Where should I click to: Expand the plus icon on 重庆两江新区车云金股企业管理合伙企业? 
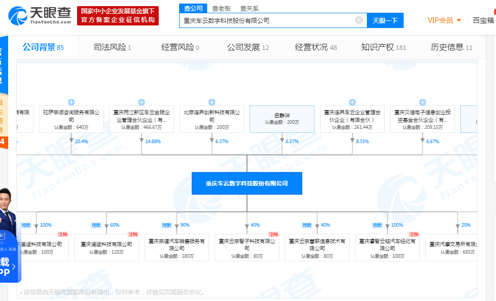141,101
